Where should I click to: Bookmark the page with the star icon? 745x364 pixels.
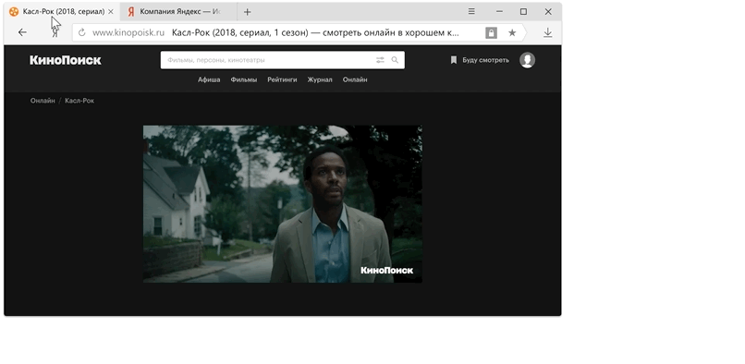coord(512,32)
